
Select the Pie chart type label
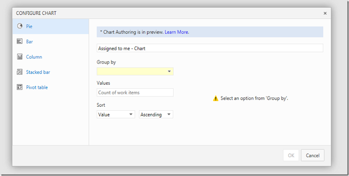[29, 26]
